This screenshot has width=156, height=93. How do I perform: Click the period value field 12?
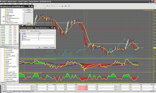pyautogui.click(x=46, y=35)
